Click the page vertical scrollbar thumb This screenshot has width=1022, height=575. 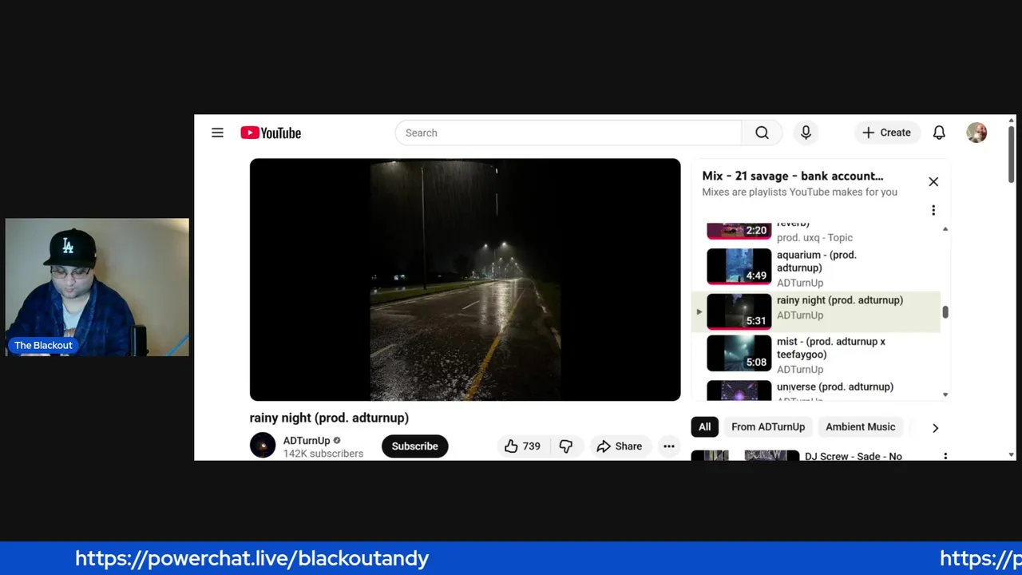tap(1012, 155)
